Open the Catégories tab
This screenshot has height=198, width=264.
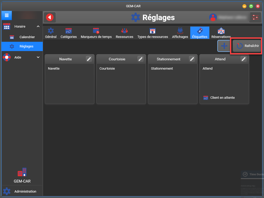69,33
